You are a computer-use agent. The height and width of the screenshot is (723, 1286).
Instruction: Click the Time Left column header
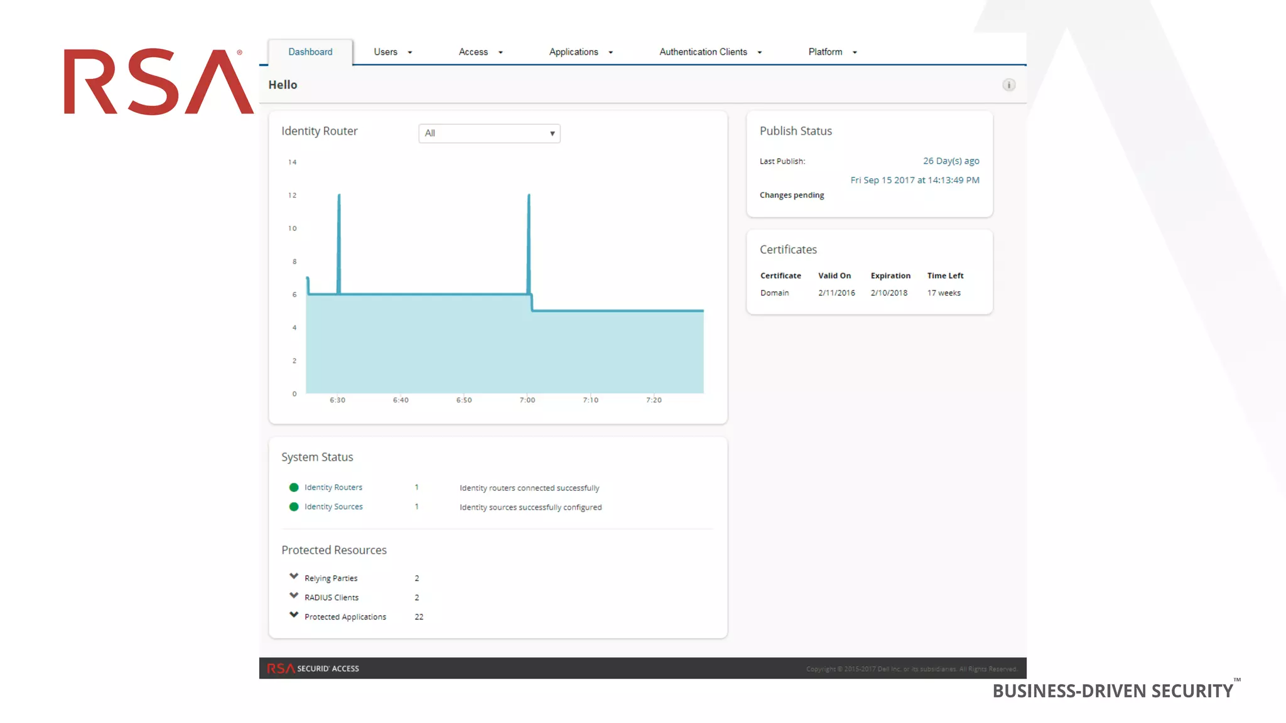click(x=945, y=276)
